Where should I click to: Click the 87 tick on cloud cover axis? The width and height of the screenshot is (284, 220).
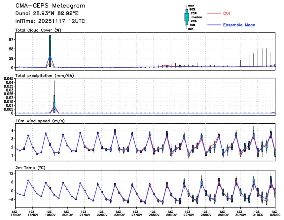[10, 40]
